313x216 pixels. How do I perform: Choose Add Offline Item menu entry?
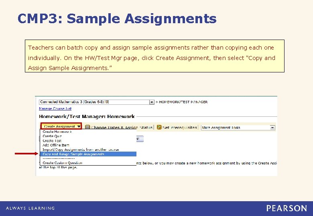pos(56,145)
